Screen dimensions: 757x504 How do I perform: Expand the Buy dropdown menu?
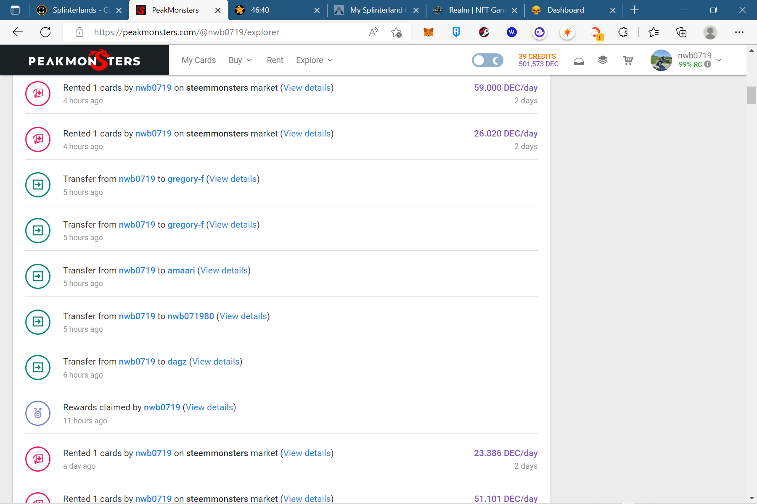coord(240,60)
